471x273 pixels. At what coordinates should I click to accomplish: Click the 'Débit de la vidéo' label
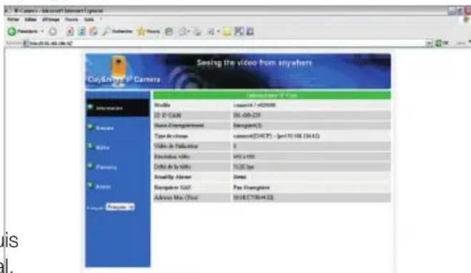pyautogui.click(x=172, y=167)
